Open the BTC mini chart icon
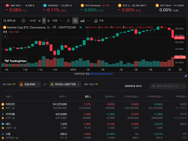Viewport: 188px width, 141px height. [13, 108]
